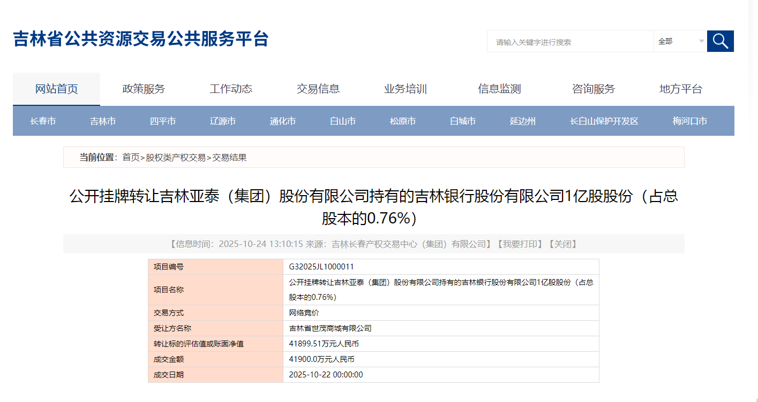The width and height of the screenshot is (758, 402).
Task: Click 首页 in the breadcrumb
Action: (131, 157)
